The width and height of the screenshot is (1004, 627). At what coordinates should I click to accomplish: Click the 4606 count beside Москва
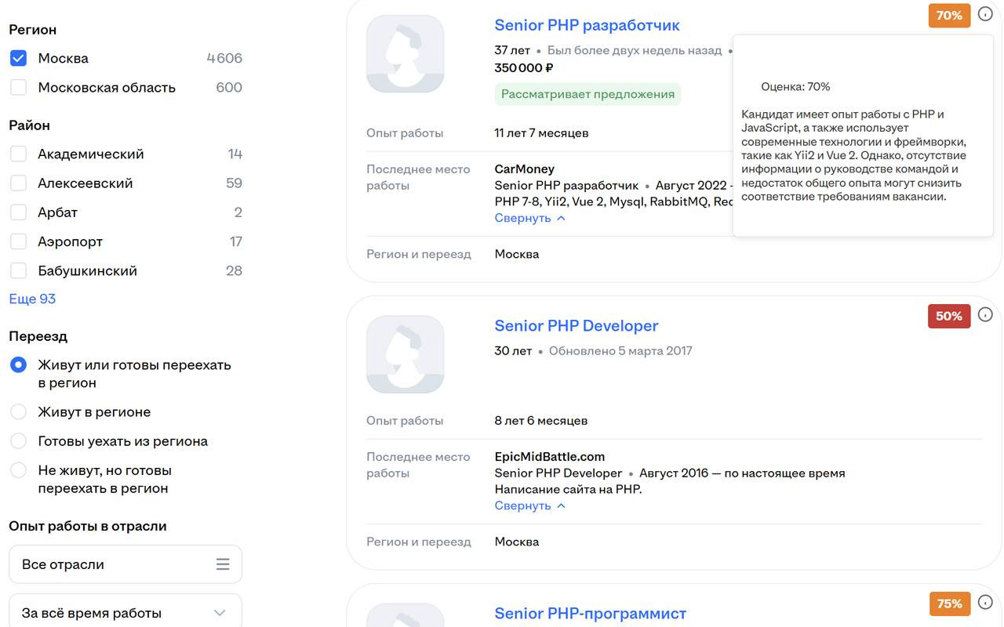[x=224, y=58]
